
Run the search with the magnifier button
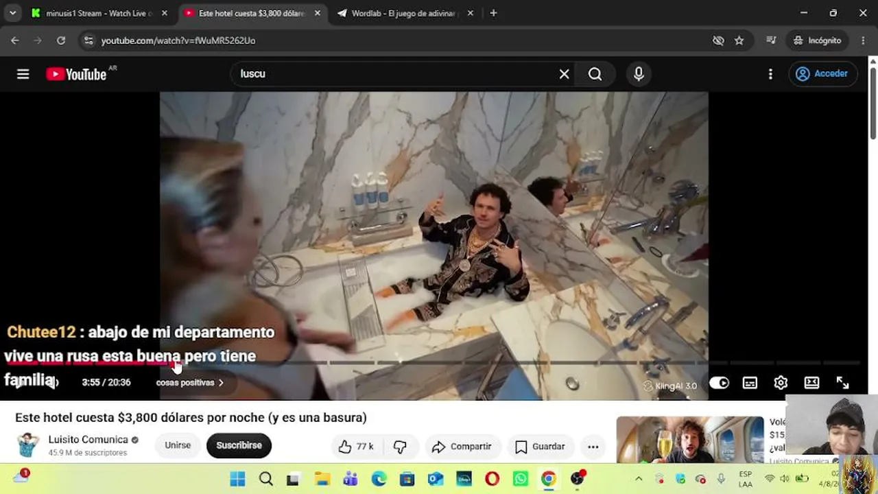(x=595, y=74)
